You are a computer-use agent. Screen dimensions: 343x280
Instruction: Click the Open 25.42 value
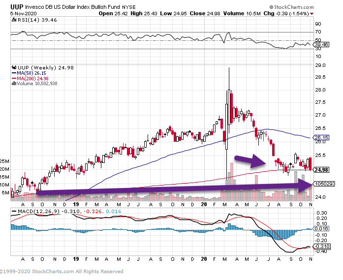(x=113, y=14)
